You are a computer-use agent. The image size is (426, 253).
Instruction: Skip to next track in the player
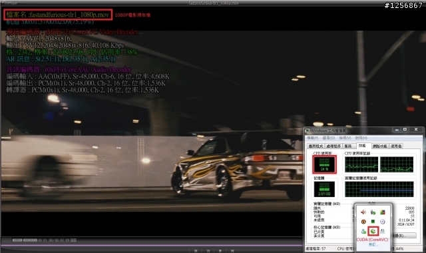232,250
